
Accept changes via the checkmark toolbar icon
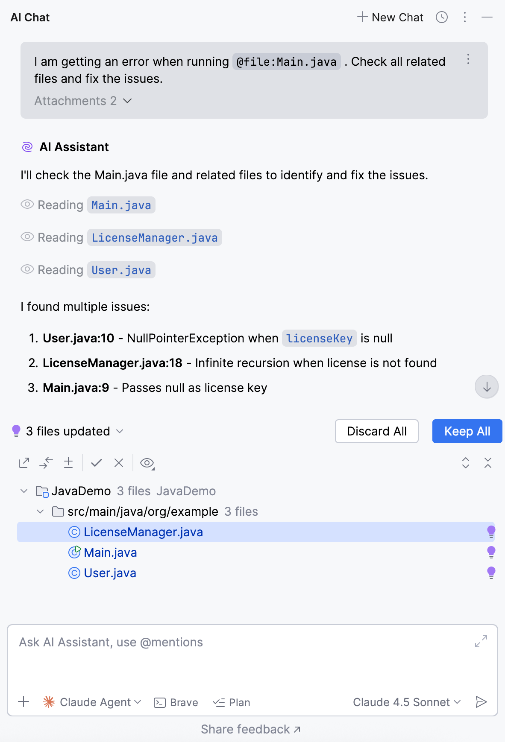click(x=96, y=463)
